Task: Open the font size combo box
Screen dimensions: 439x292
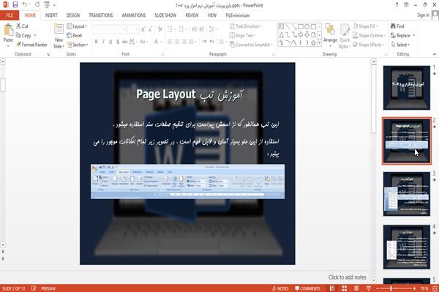Action: [132, 29]
